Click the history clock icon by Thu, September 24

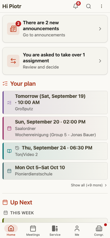[x=17, y=148]
